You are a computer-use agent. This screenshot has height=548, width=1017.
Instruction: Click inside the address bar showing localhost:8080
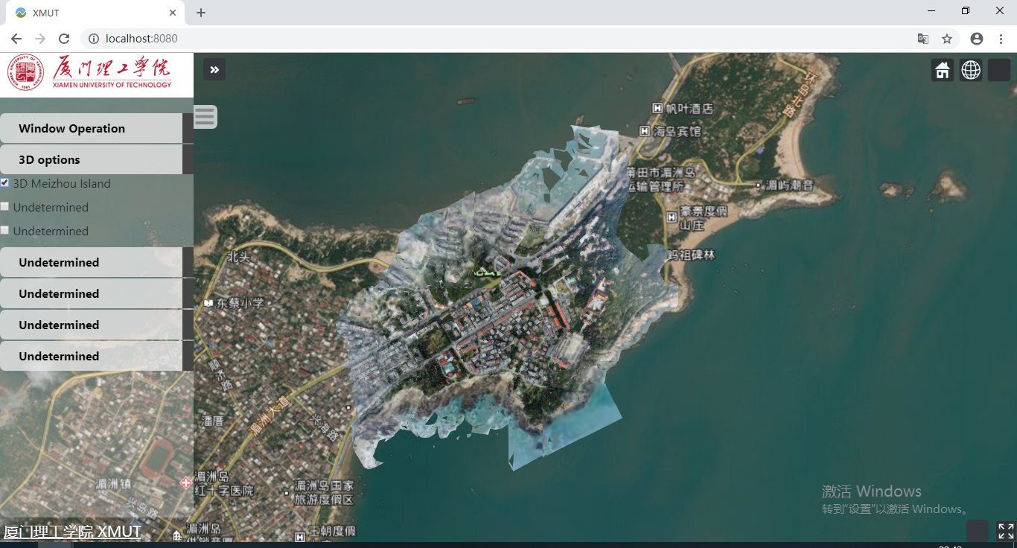coord(149,38)
